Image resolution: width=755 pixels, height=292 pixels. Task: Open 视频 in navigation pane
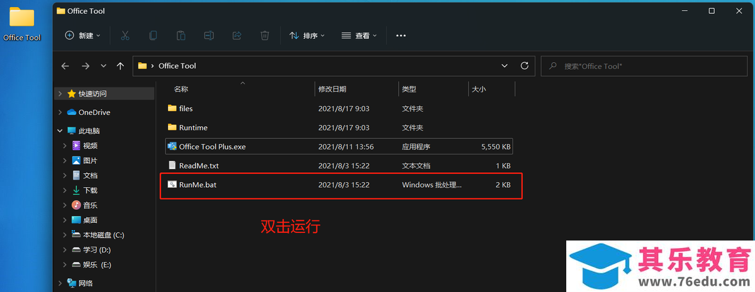point(90,146)
